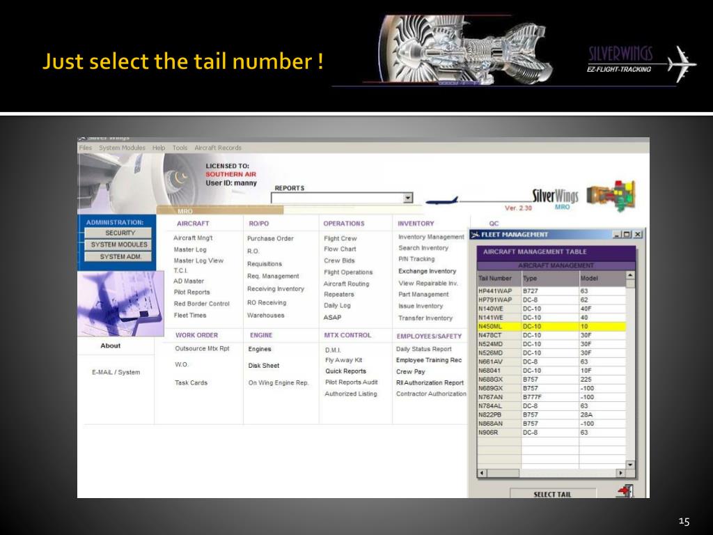Open Purchase Order
Image resolution: width=713 pixels, height=535 pixels.
click(x=271, y=238)
